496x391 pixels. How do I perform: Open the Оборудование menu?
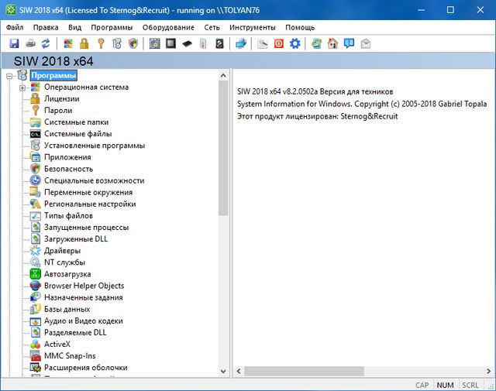click(x=167, y=27)
